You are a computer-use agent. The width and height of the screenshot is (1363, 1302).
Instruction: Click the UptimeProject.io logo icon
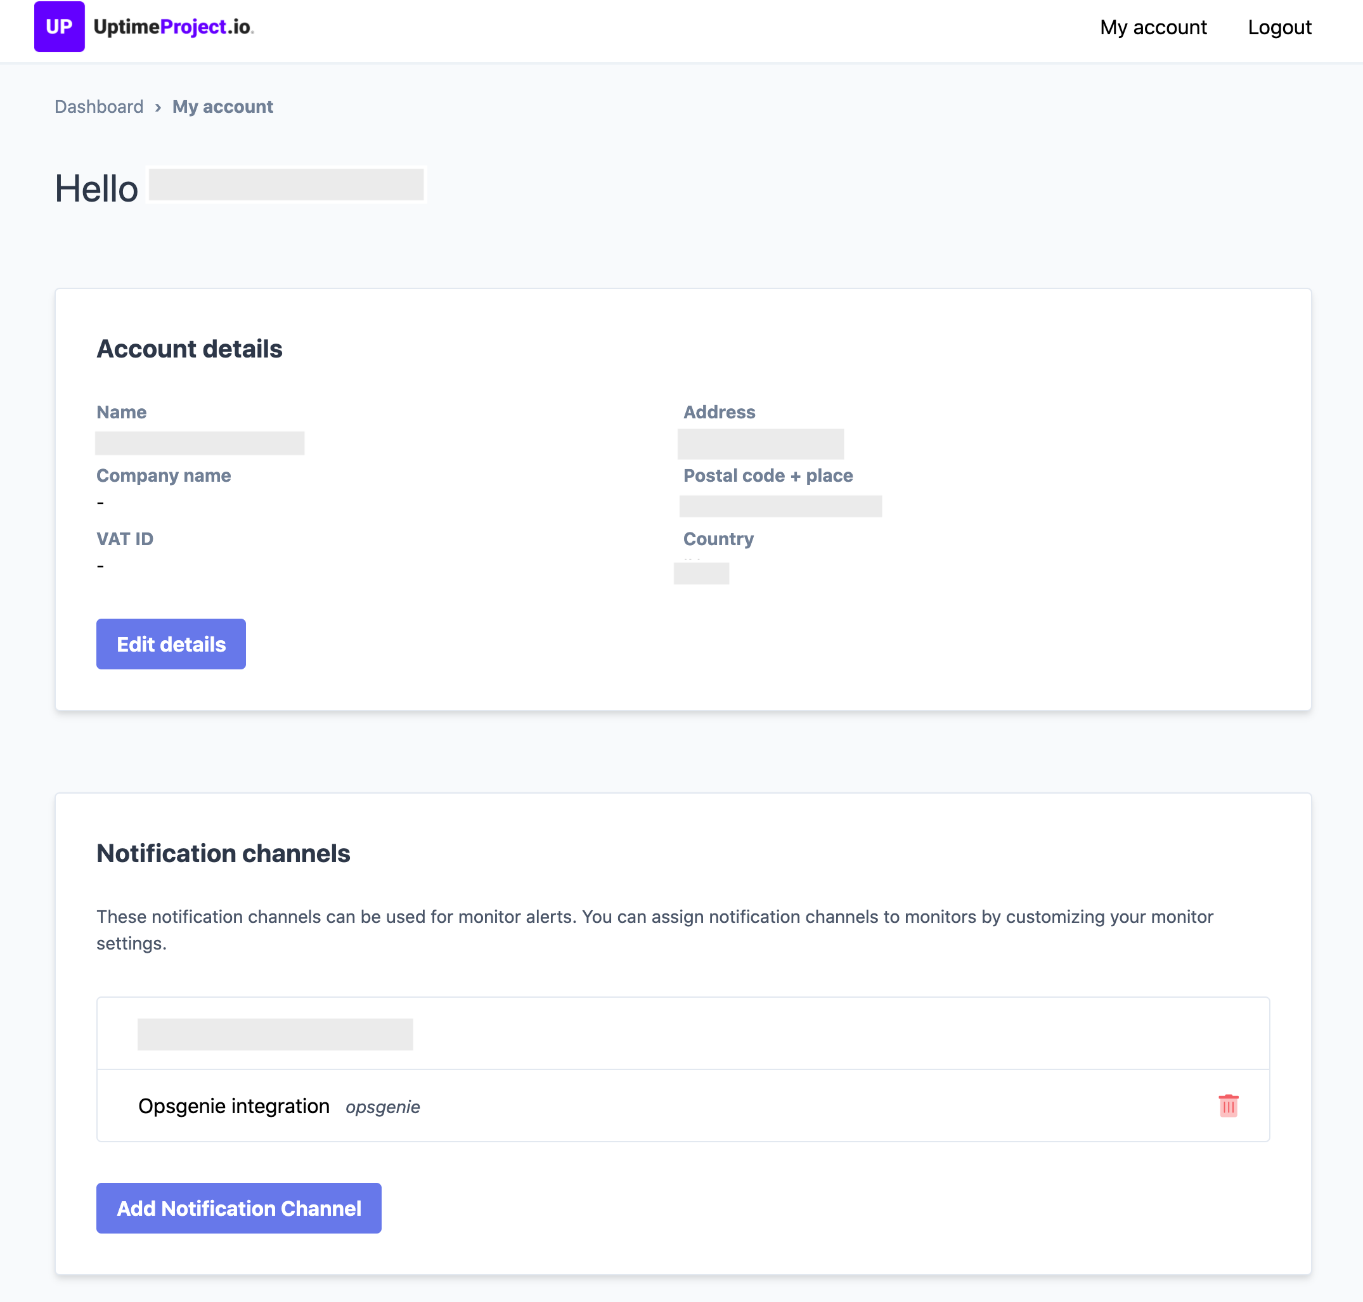(x=58, y=27)
